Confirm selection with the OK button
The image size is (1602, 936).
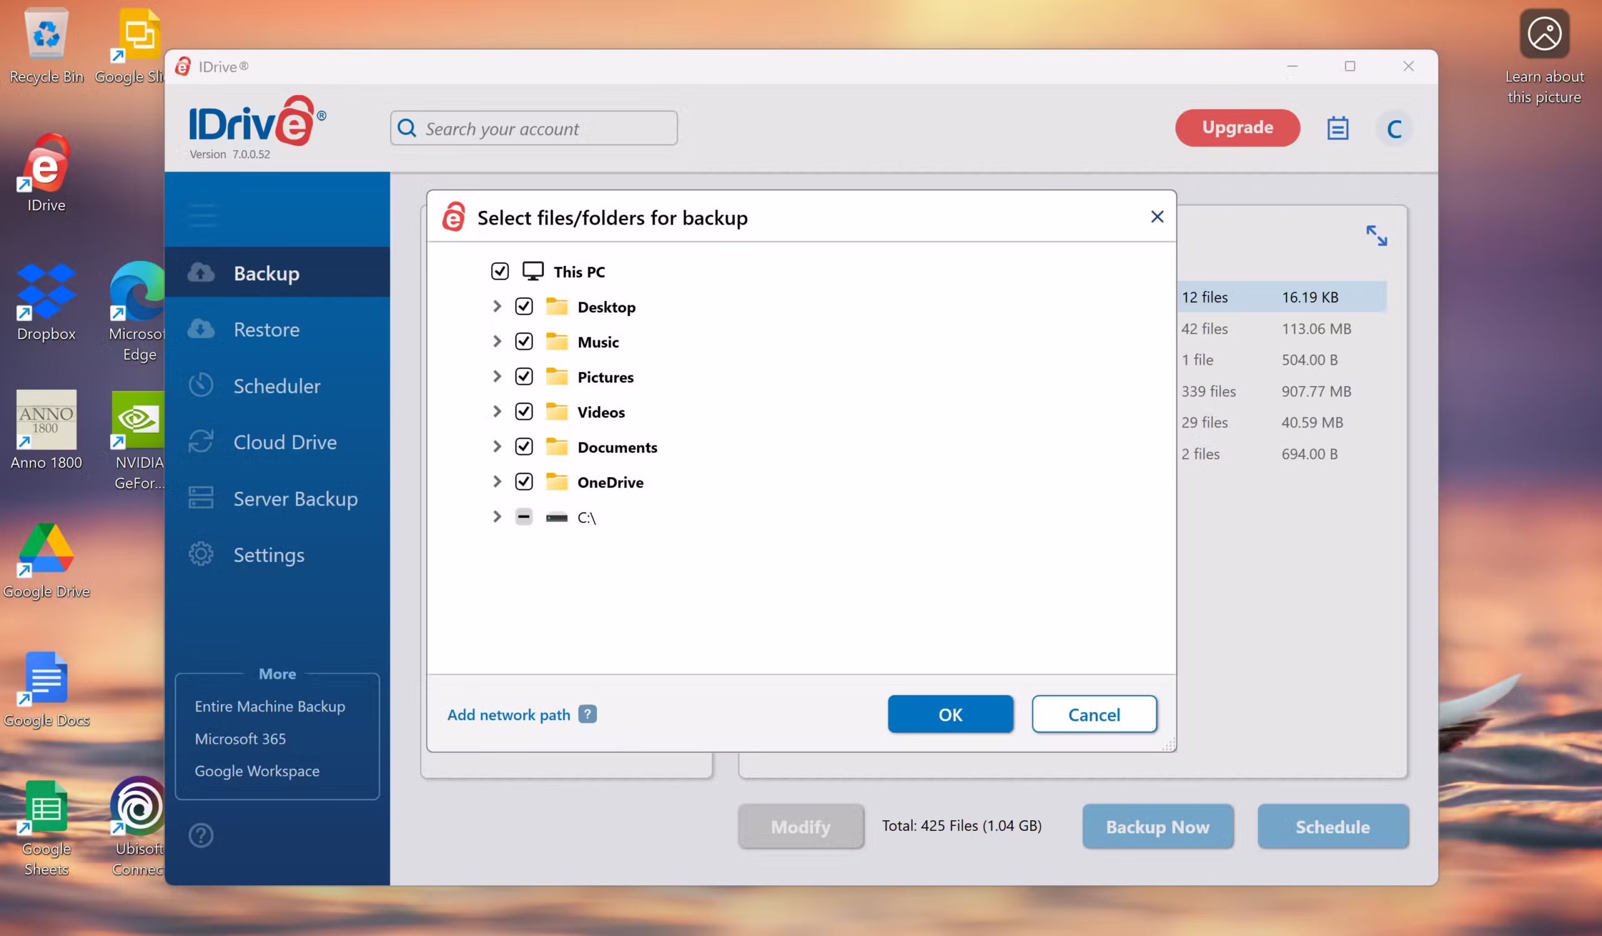tap(950, 715)
